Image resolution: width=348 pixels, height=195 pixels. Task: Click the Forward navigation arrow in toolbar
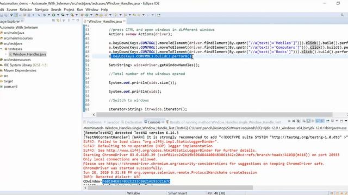(x=148, y=15)
